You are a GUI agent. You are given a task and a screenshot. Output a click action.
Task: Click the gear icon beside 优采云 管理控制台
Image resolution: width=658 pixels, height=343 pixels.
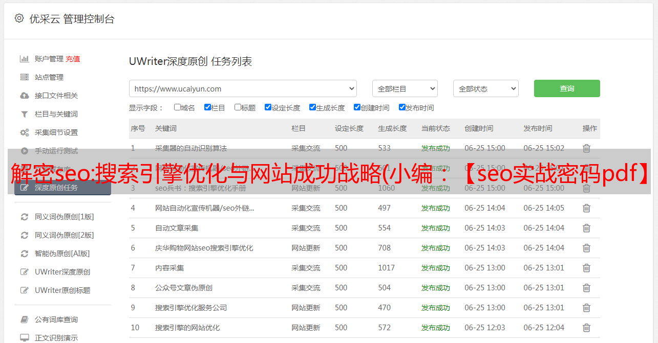click(x=19, y=18)
